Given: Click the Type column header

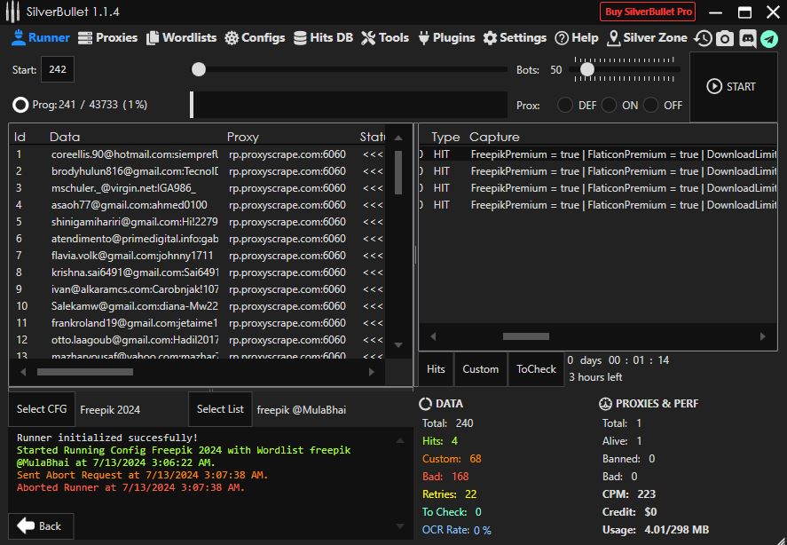Looking at the screenshot, I should click(445, 137).
